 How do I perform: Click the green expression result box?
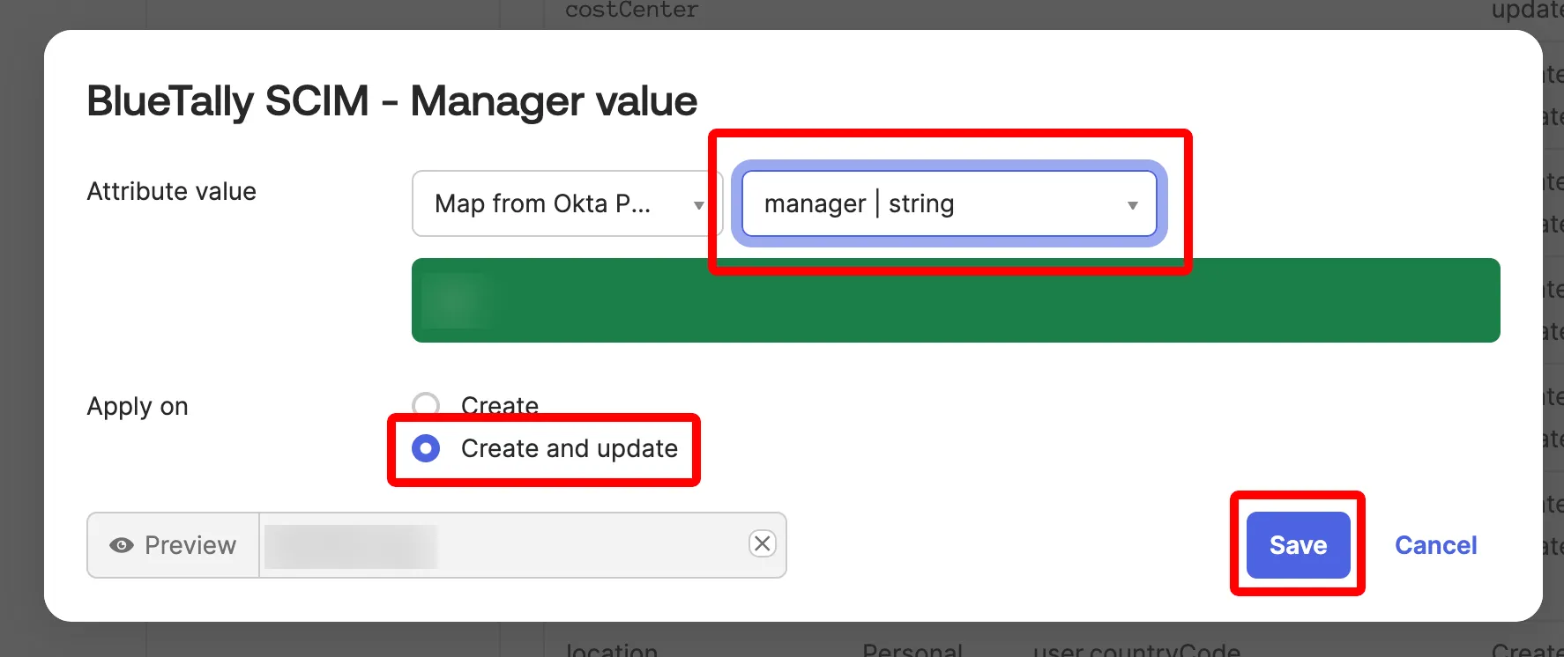956,300
